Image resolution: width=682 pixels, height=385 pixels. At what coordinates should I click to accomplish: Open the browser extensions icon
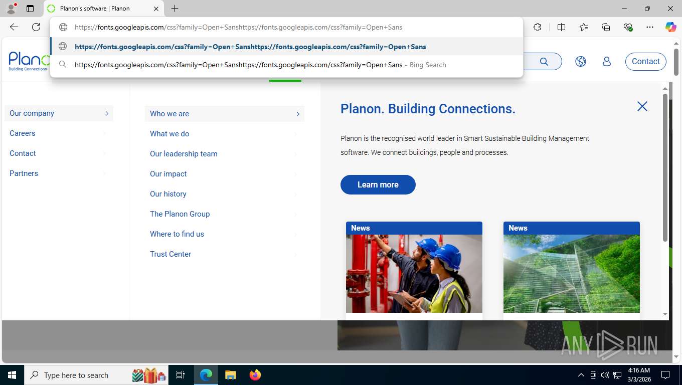(x=537, y=27)
